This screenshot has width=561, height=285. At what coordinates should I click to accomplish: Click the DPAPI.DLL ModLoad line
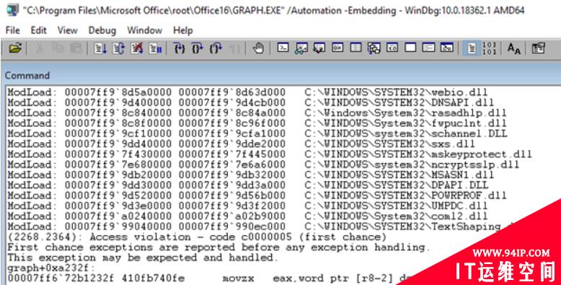click(248, 186)
